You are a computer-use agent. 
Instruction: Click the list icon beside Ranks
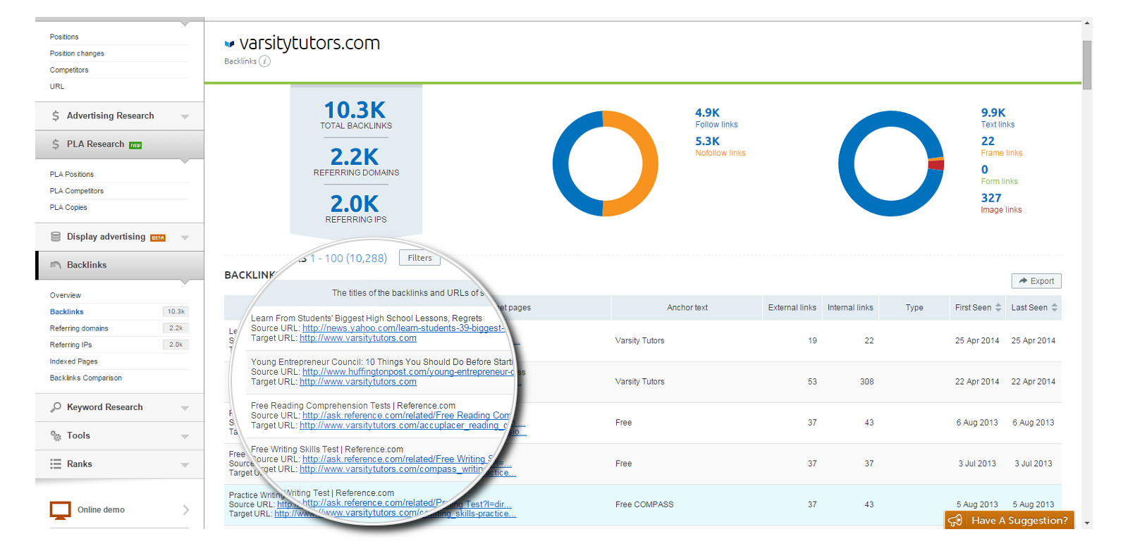point(56,464)
